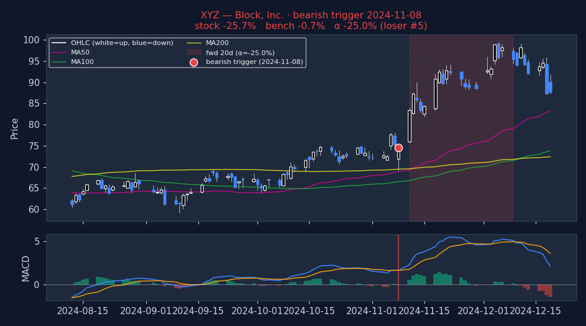Click the 2024-12-15 date tick label

(536, 311)
